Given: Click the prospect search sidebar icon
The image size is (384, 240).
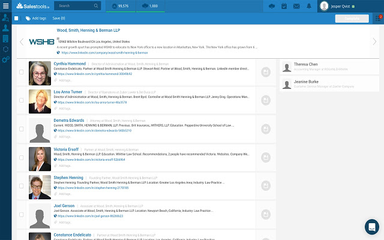Looking at the screenshot, I should 5,17.
